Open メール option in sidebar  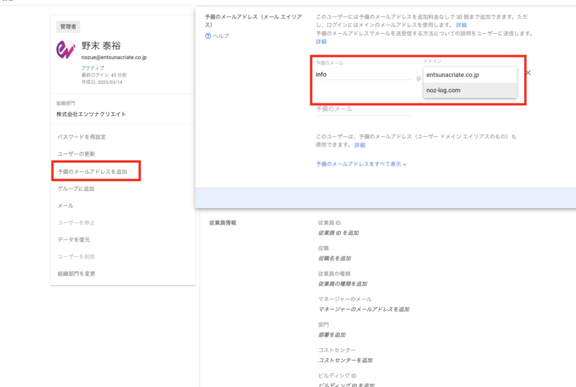pos(65,205)
